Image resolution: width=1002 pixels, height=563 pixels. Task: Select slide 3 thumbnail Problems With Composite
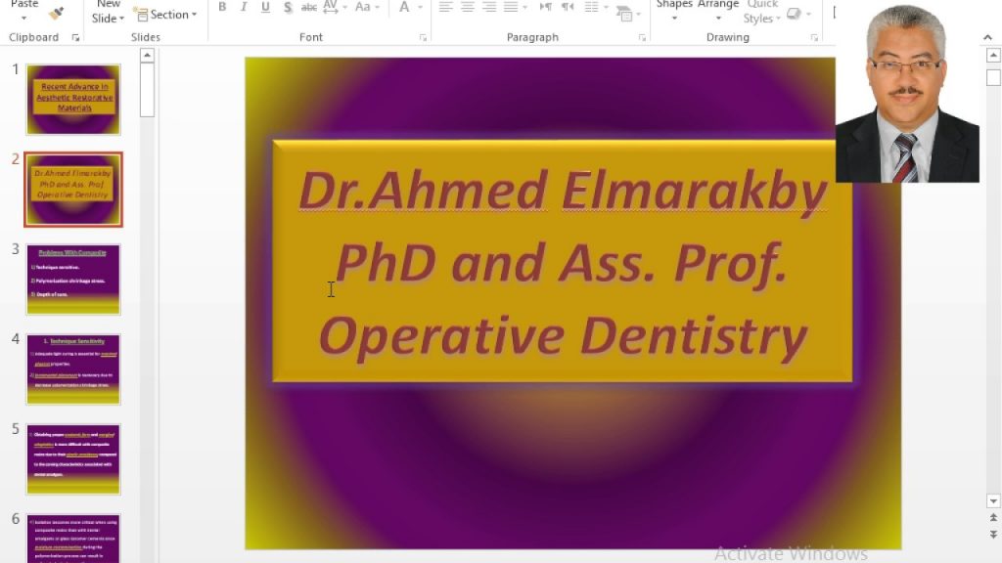tap(73, 279)
